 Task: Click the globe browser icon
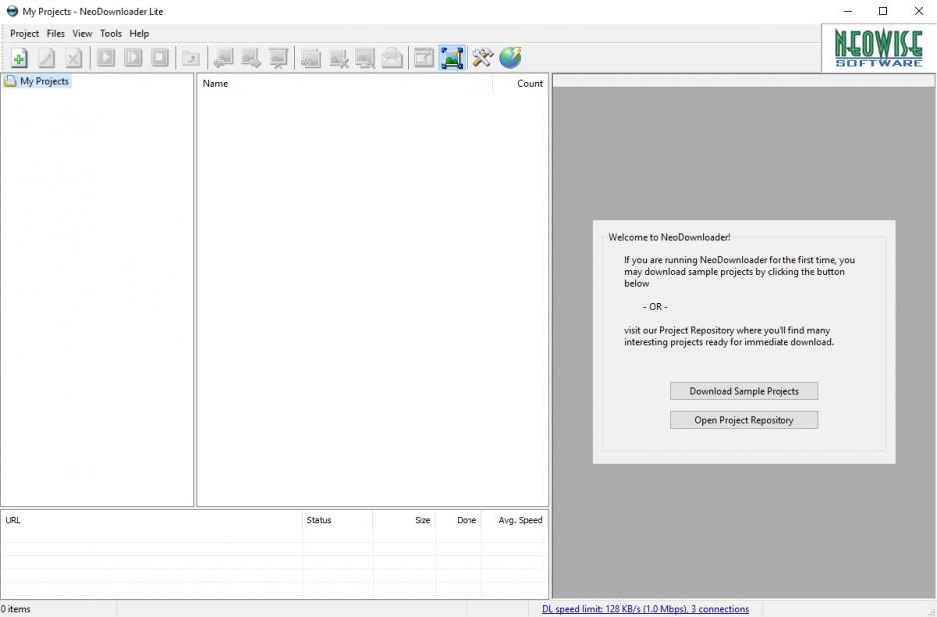tap(511, 58)
